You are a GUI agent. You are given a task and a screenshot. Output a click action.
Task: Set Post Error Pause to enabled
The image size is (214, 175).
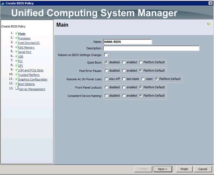click(124, 71)
